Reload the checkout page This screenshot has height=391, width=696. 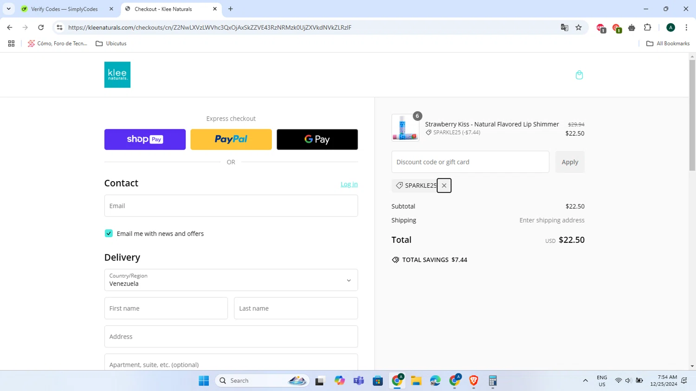point(41,27)
